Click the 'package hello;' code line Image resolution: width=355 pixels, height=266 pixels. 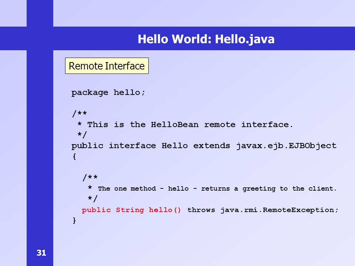108,93
